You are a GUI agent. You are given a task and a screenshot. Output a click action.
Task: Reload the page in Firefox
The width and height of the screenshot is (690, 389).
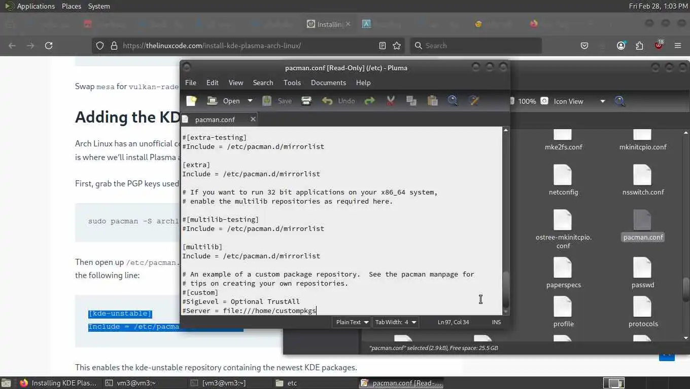(49, 46)
